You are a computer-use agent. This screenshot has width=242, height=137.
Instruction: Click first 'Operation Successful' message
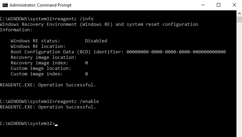click(67, 85)
